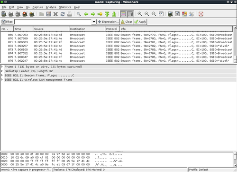Image resolution: width=237 pixels, height=172 pixels.
Task: Click the Filter button
Action: click(x=7, y=22)
